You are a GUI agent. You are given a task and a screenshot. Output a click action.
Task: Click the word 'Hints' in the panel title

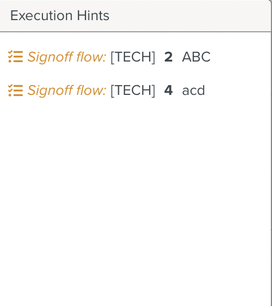pos(93,16)
